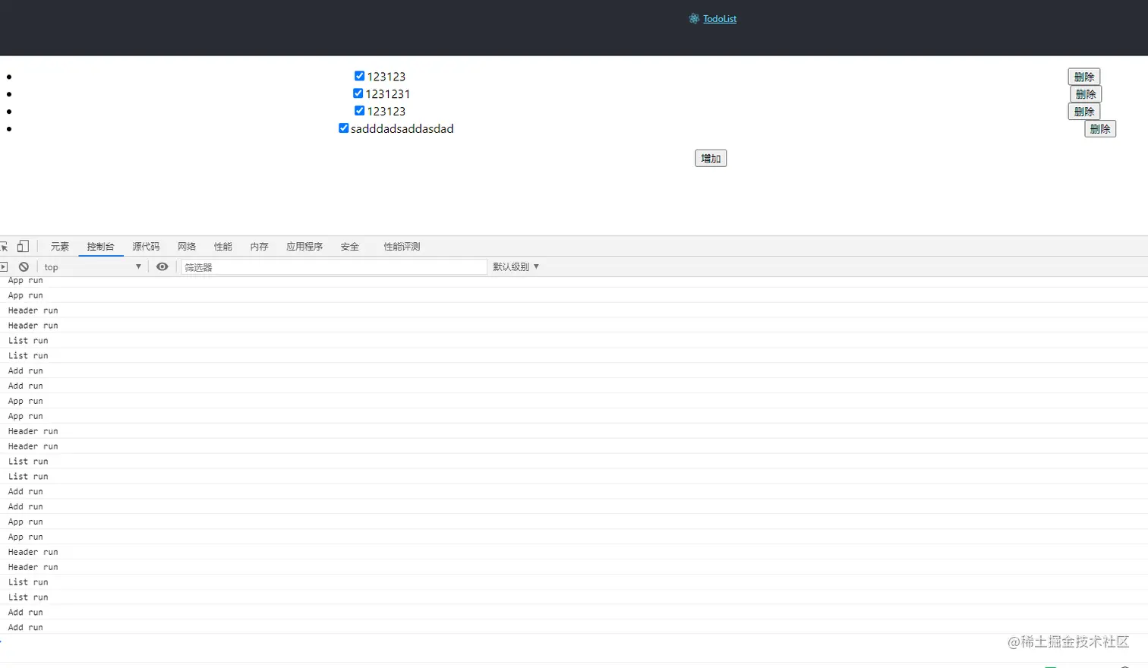1148x668 pixels.
Task: Create a live expression with the eye icon
Action: coord(162,267)
